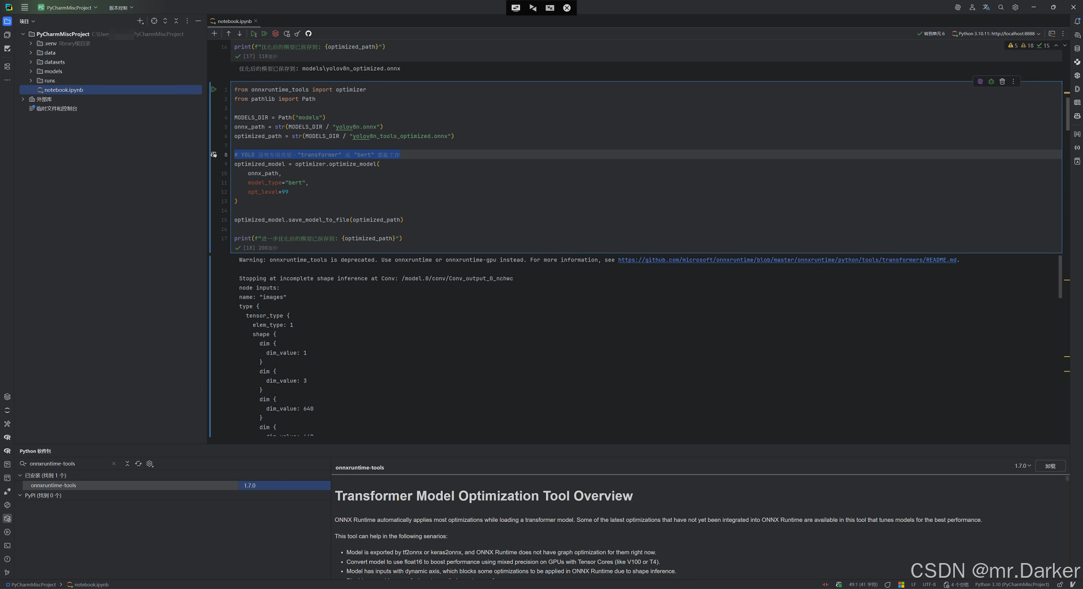This screenshot has width=1083, height=589.
Task: Open Terminal tool window
Action: tap(7, 546)
